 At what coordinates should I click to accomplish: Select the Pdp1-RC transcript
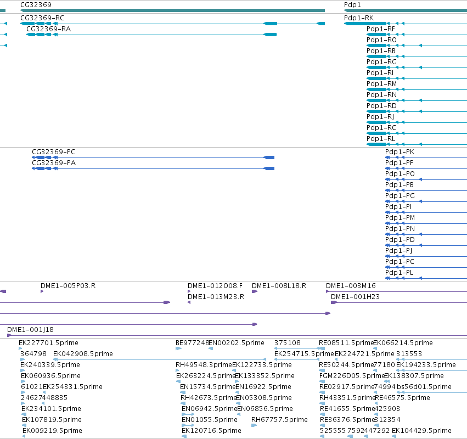[x=381, y=128]
